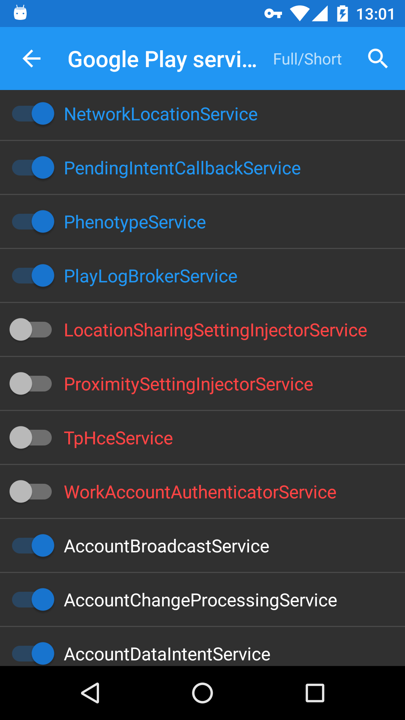405x720 pixels.
Task: Tap the robot notification icon
Action: (20, 13)
